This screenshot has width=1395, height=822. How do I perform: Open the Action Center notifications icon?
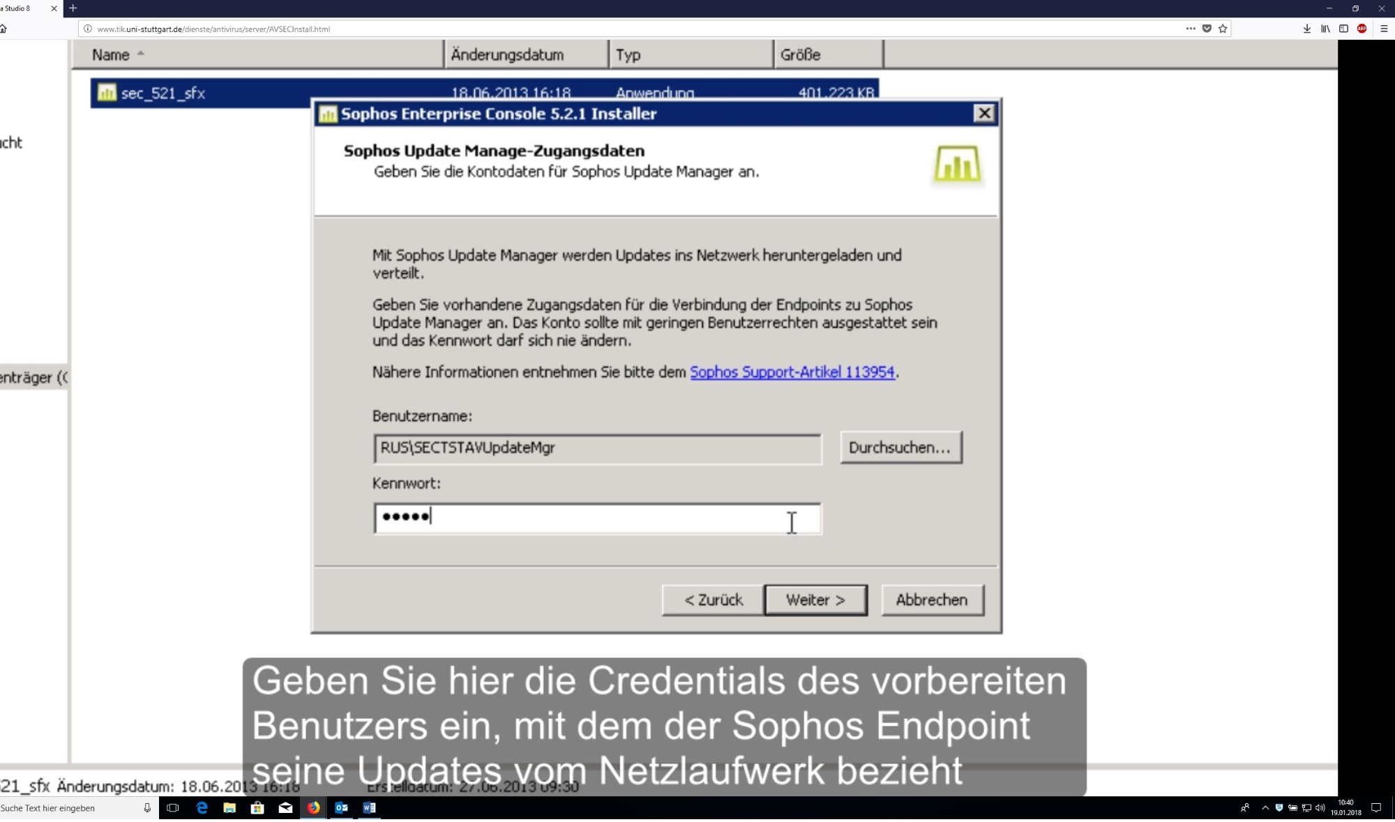click(x=1376, y=808)
